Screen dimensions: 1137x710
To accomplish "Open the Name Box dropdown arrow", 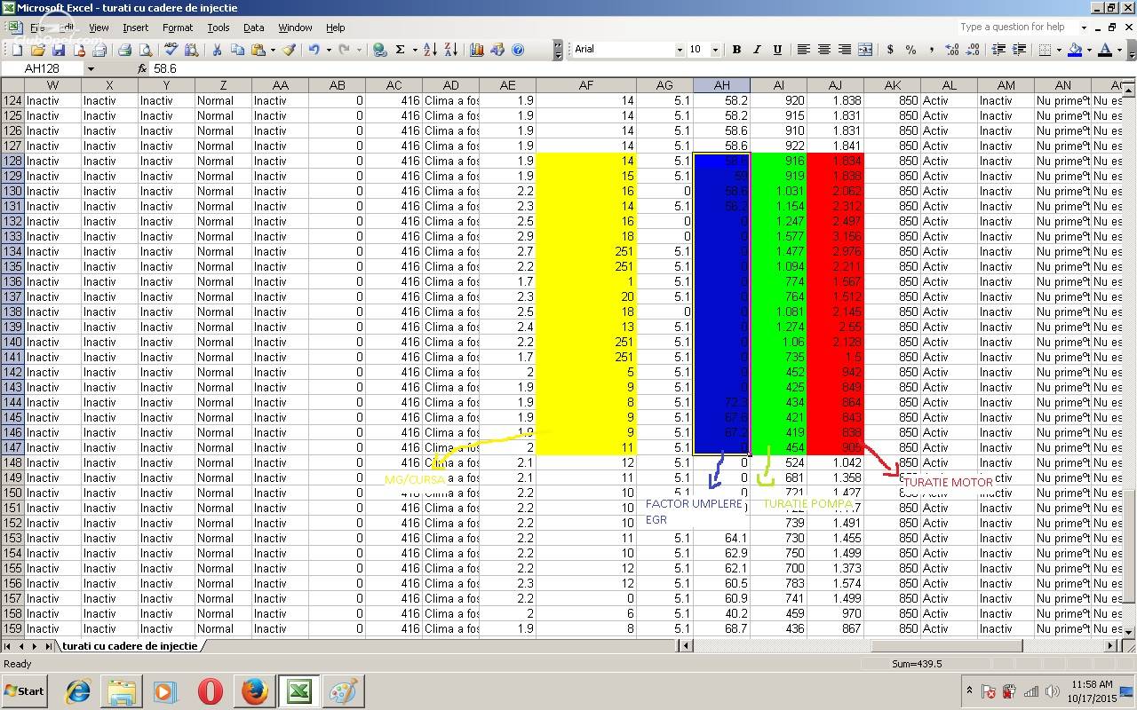I will [91, 68].
